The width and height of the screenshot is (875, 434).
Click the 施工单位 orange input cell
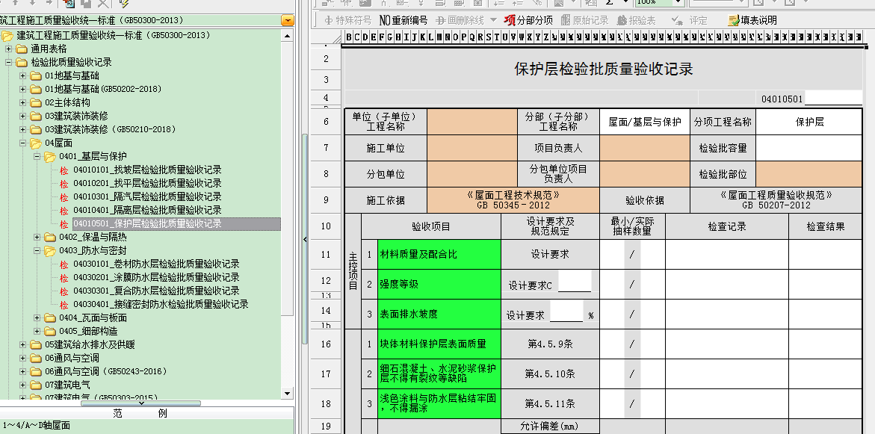coord(471,148)
